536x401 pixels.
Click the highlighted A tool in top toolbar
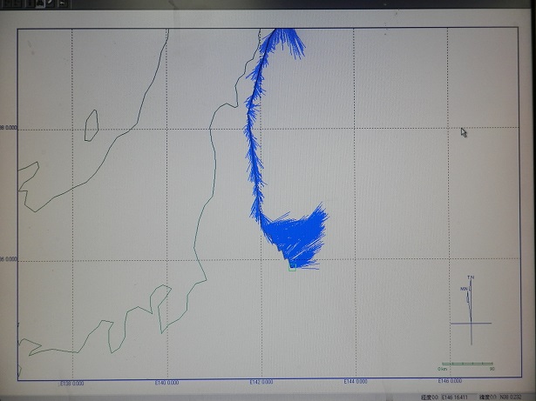pyautogui.click(x=40, y=3)
